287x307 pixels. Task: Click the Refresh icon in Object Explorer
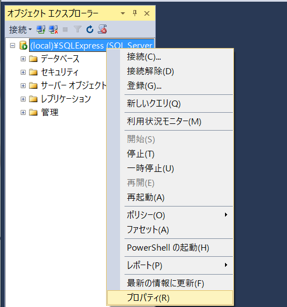click(90, 30)
